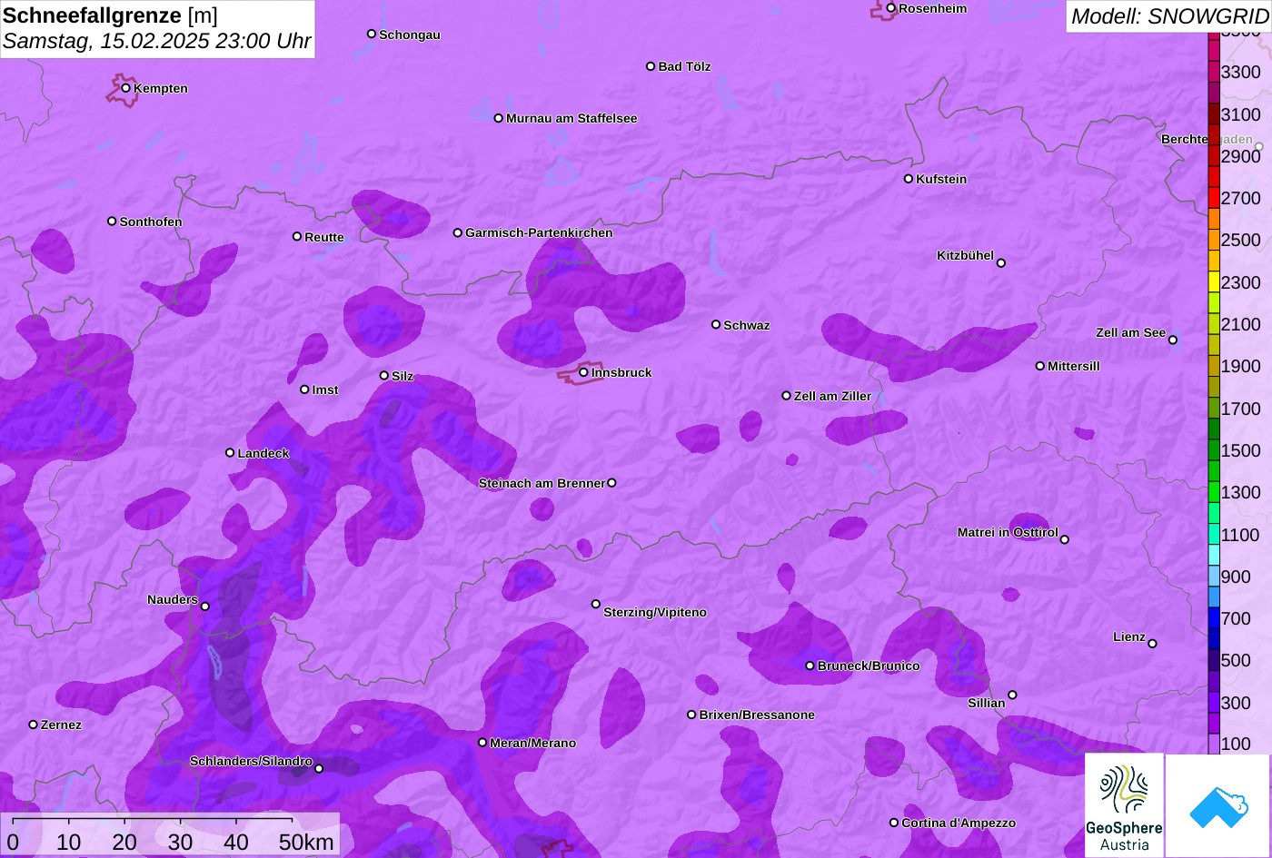Pick the Nauders map marker dot

(205, 607)
